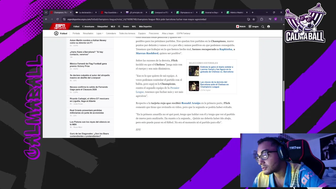The height and width of the screenshot is (189, 336).
Task: Open Calendario in the subnav
Action: pyautogui.click(x=111, y=33)
